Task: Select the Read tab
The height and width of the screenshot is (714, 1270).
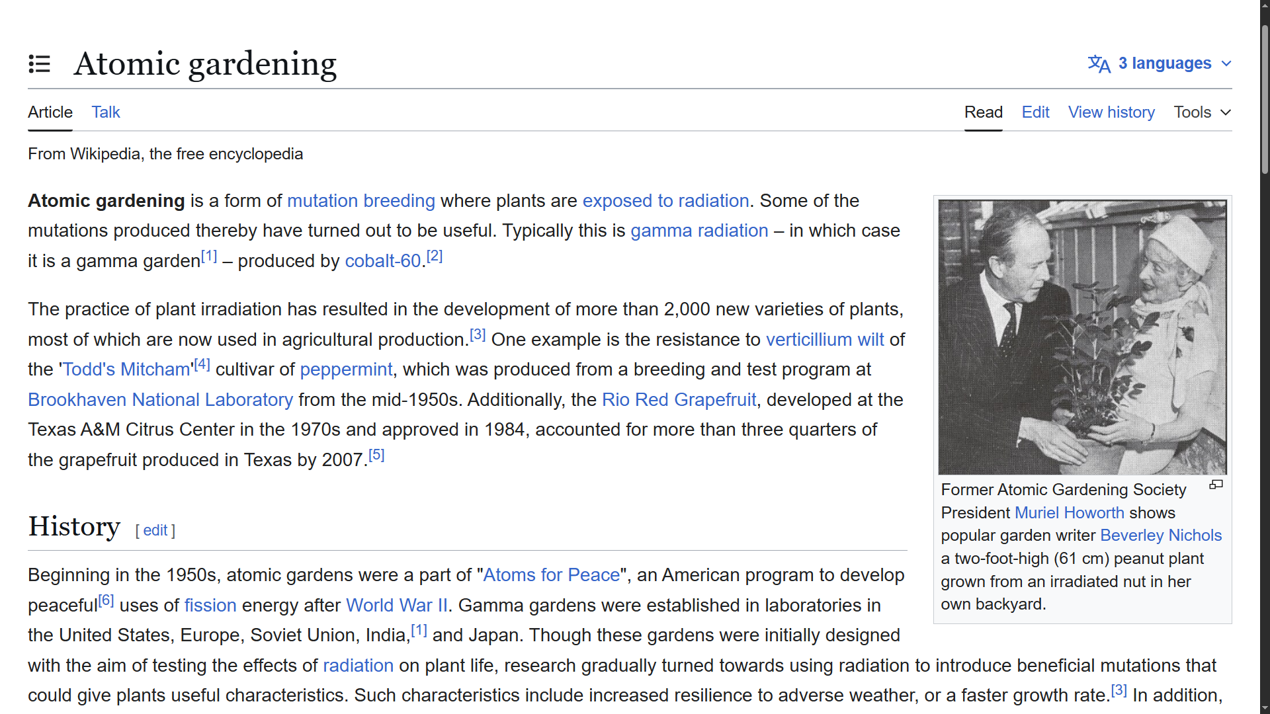Action: click(983, 112)
